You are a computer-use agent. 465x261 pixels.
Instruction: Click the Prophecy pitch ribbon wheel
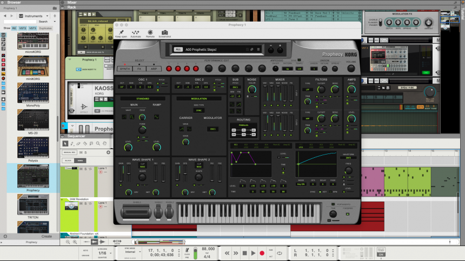tap(136, 212)
